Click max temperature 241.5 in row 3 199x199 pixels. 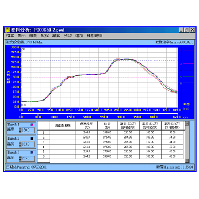pyautogui.click(x=87, y=142)
